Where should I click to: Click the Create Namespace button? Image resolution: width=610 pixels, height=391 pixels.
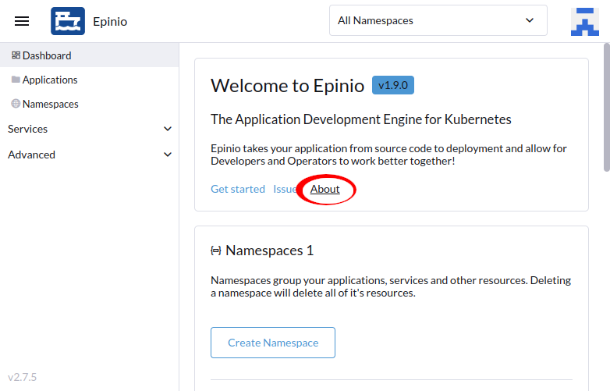pyautogui.click(x=273, y=343)
